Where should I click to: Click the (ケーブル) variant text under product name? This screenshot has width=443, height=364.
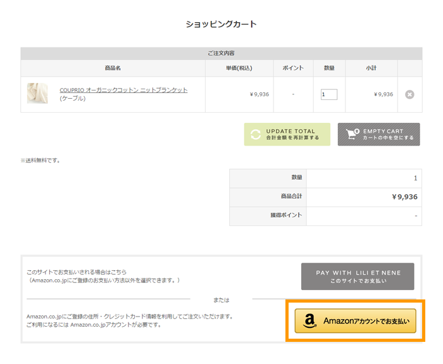coord(73,99)
